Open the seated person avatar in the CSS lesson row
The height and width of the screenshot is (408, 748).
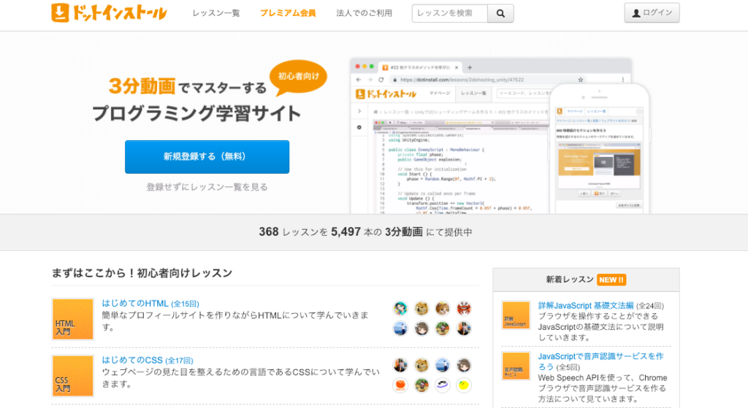coord(401,365)
